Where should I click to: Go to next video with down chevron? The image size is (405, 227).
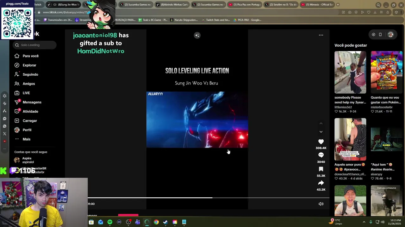click(321, 132)
